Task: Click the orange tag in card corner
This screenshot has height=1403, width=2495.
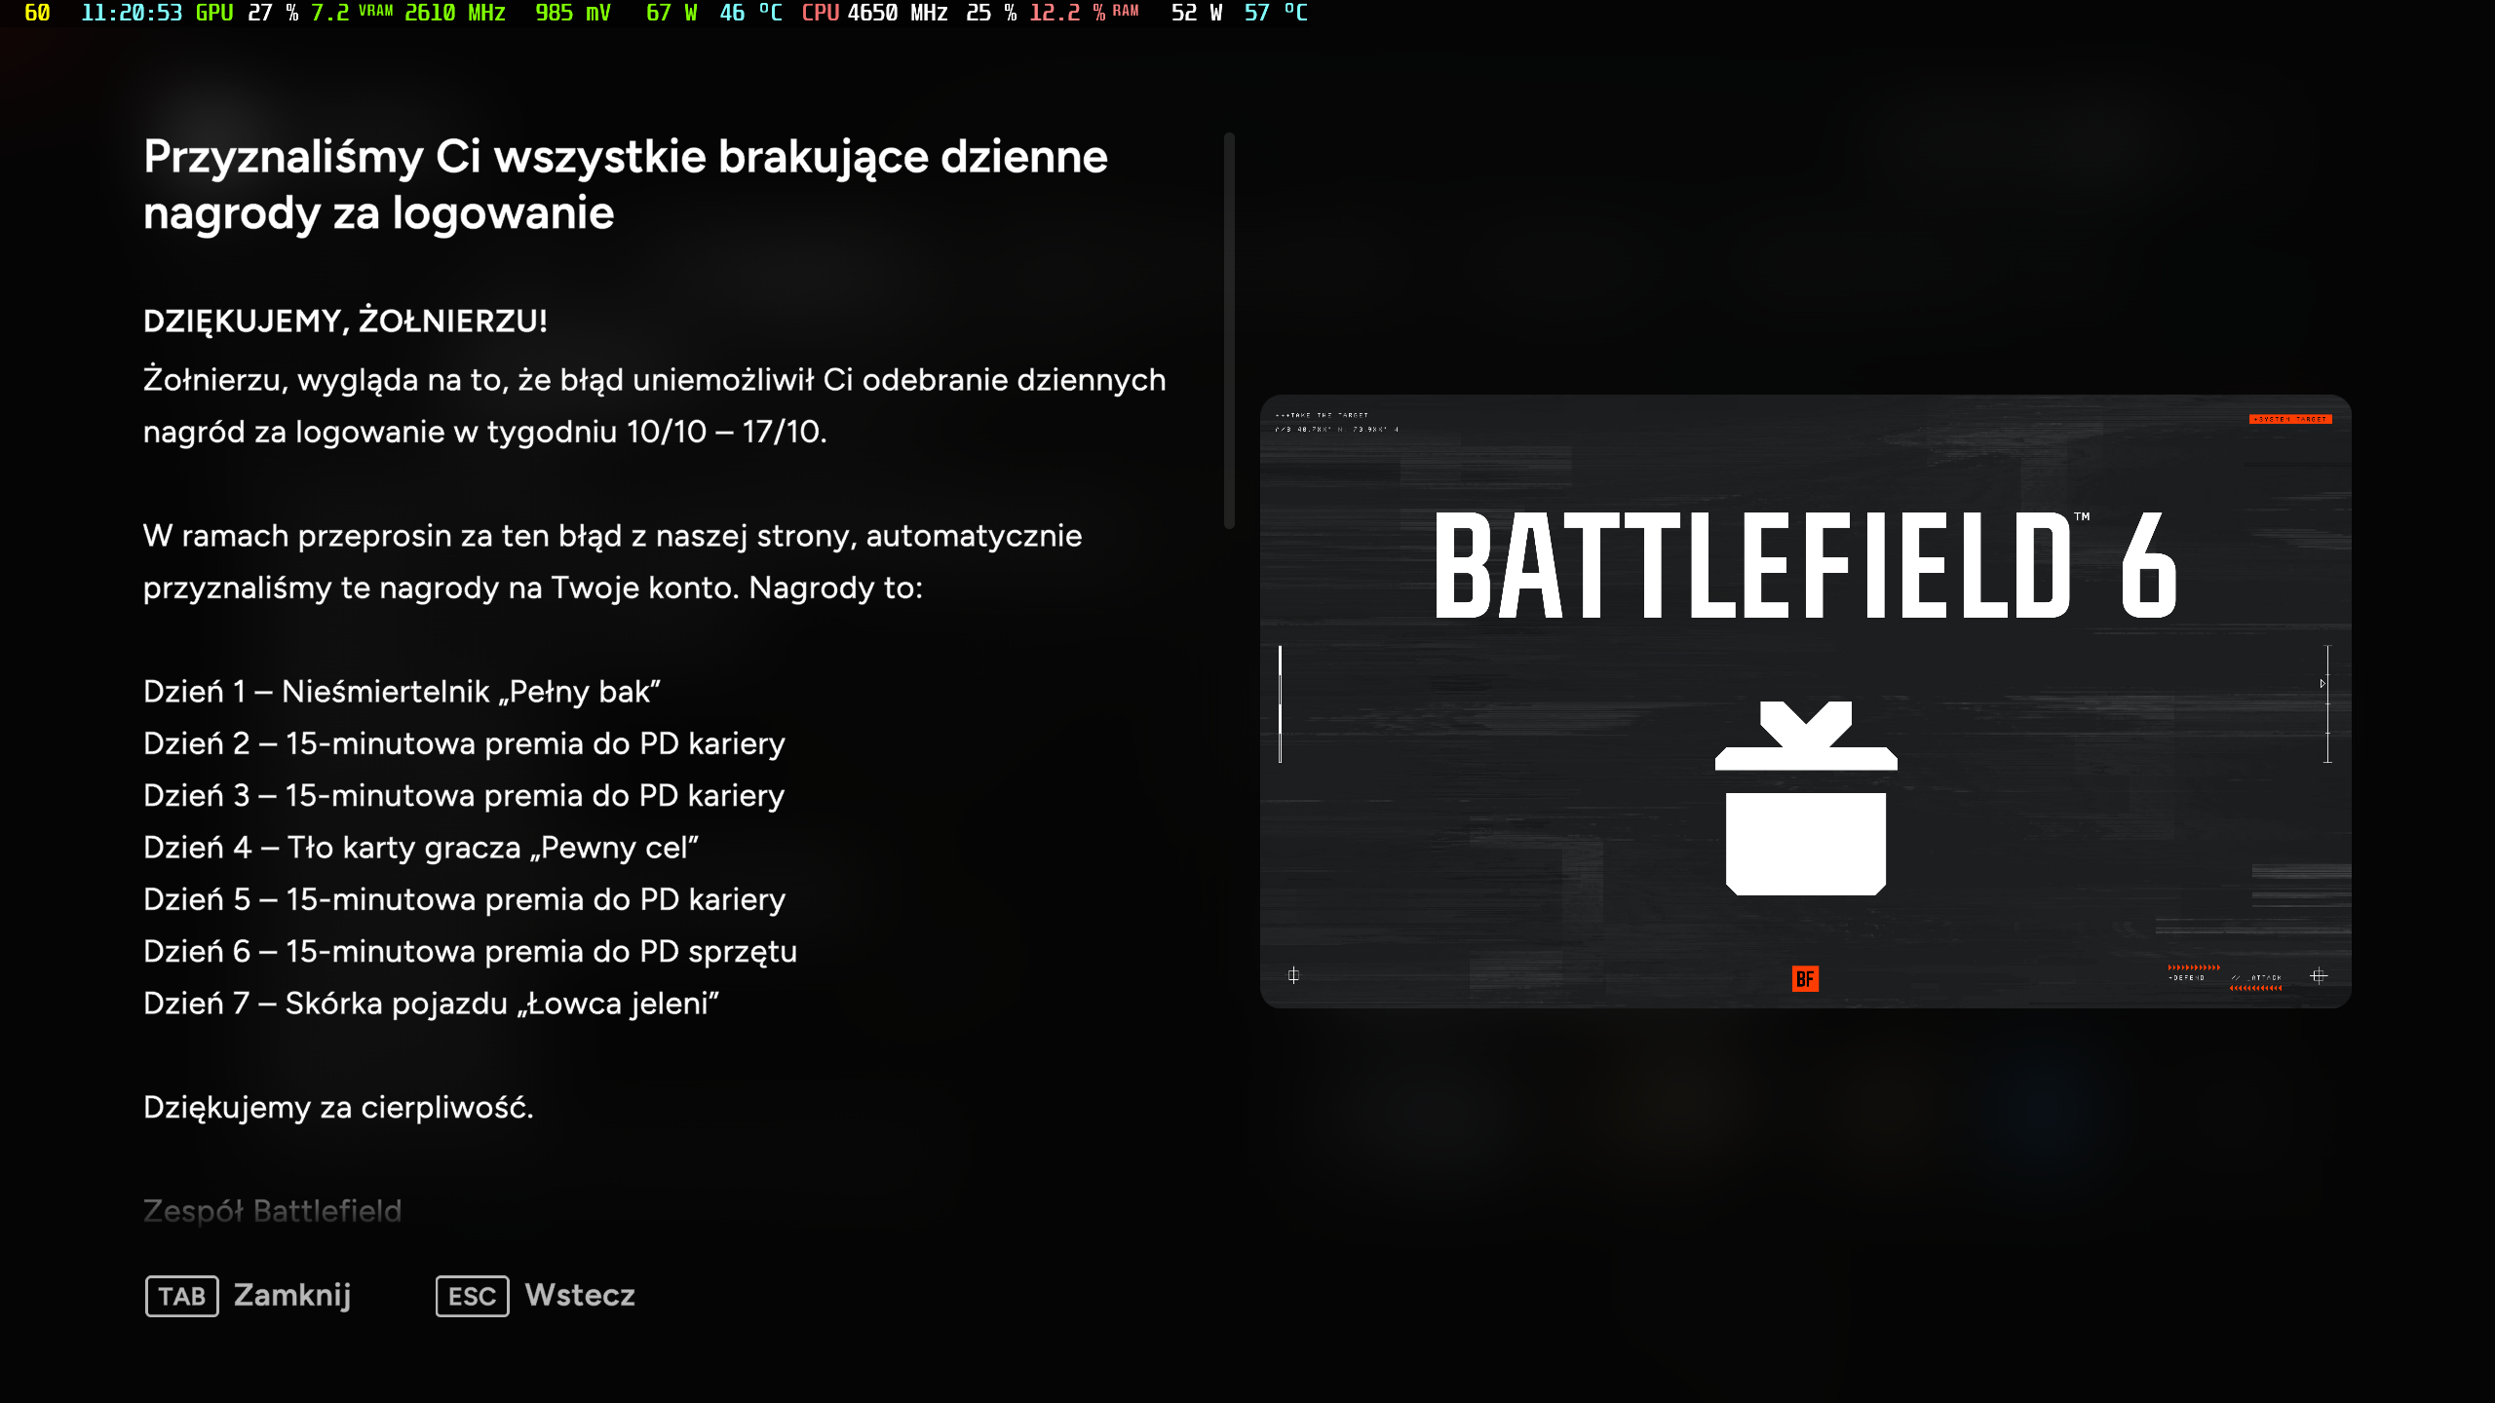Action: pos(2289,419)
